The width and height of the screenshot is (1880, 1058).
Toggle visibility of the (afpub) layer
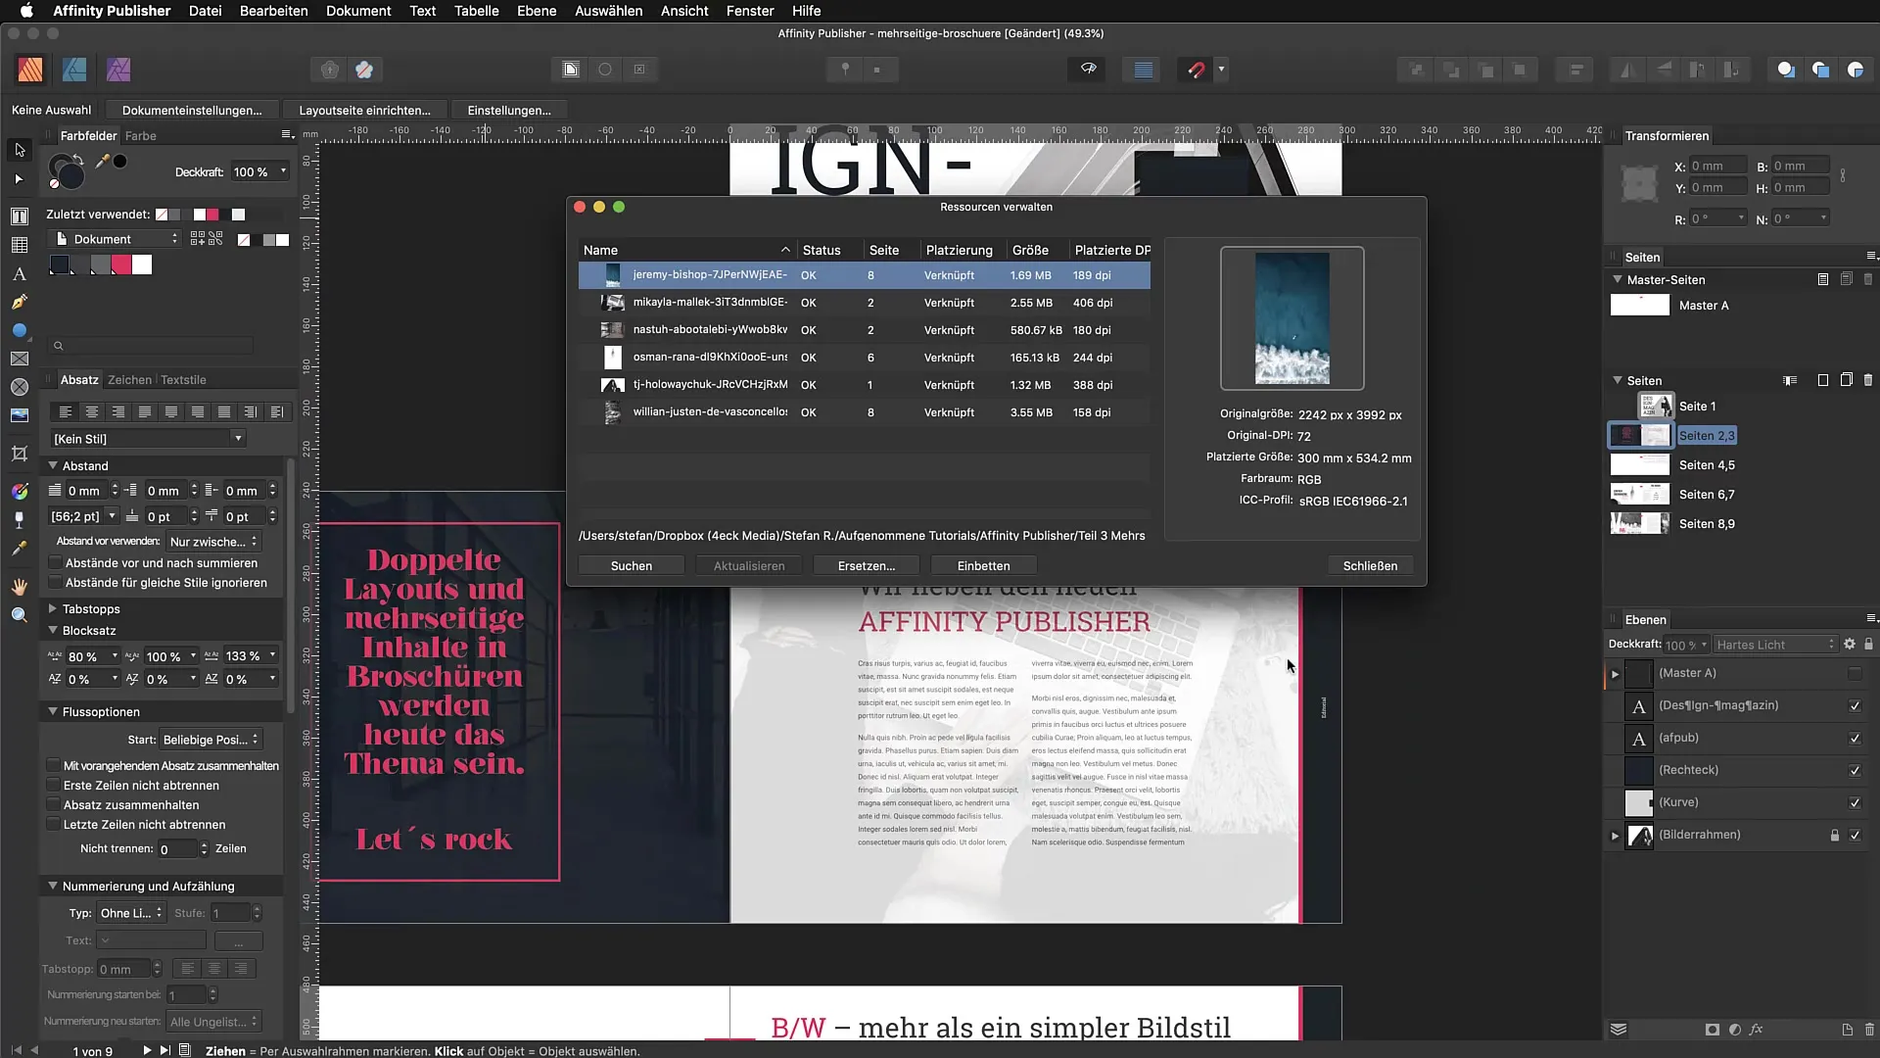coord(1855,738)
